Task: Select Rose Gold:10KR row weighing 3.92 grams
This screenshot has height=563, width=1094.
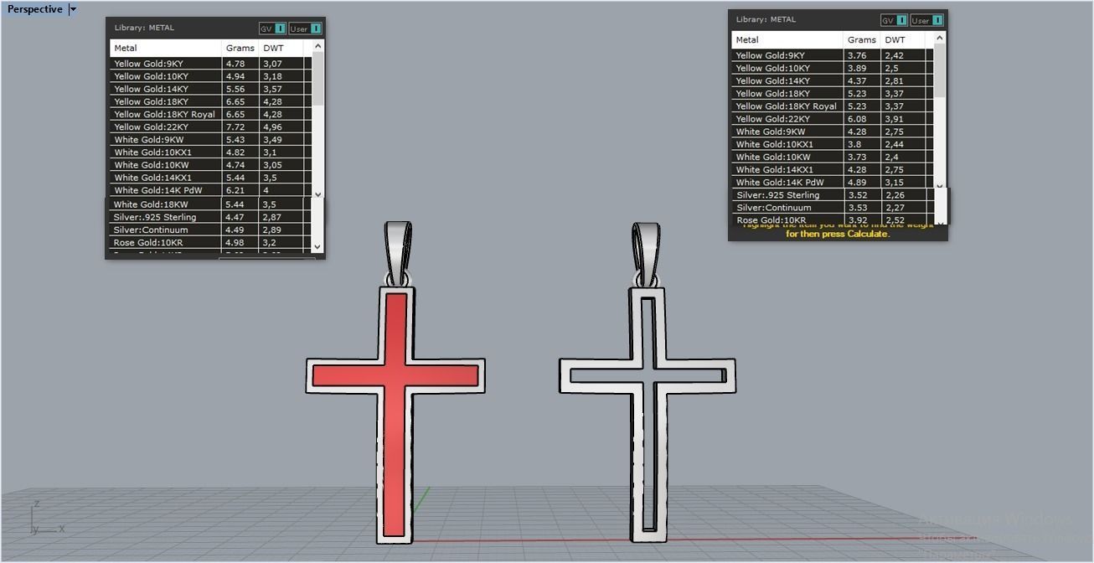Action: tap(832, 220)
